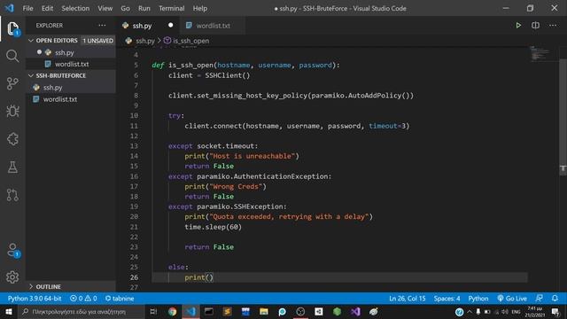Open editor More Actions ellipsis
Screen dimensions: 567x319
point(553,26)
